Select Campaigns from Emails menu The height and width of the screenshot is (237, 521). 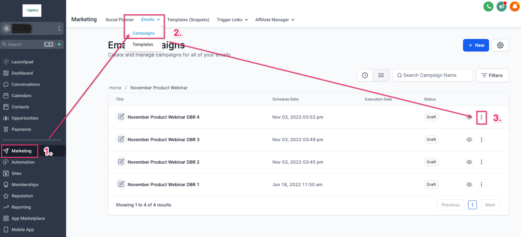click(x=144, y=33)
